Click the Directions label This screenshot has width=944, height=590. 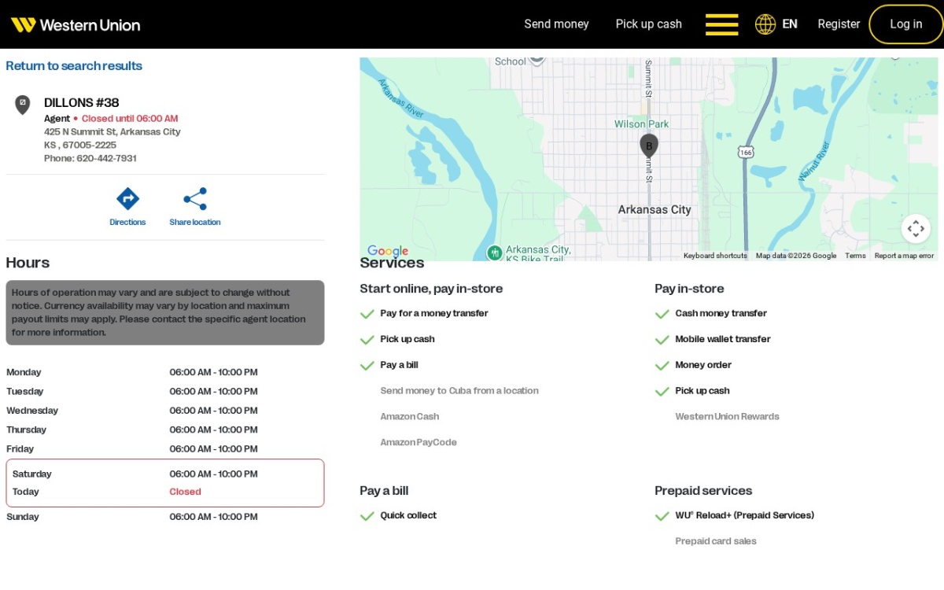[127, 223]
